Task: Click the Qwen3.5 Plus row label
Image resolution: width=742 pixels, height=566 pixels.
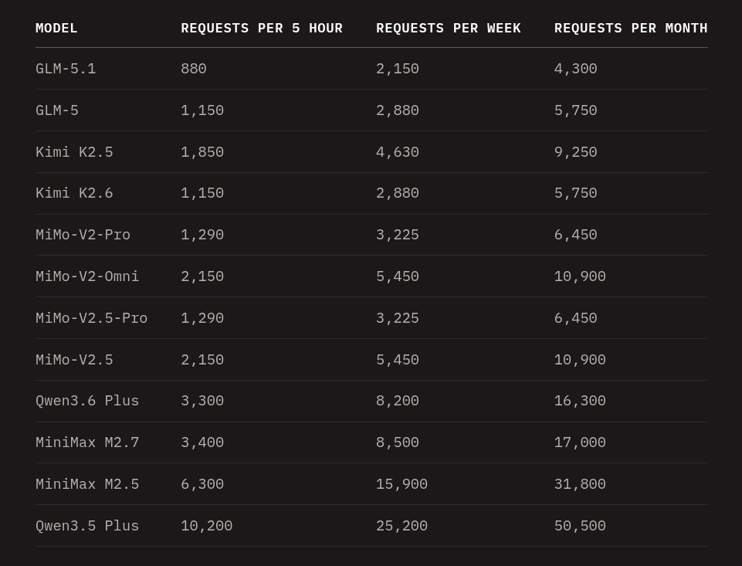Action: click(x=87, y=526)
